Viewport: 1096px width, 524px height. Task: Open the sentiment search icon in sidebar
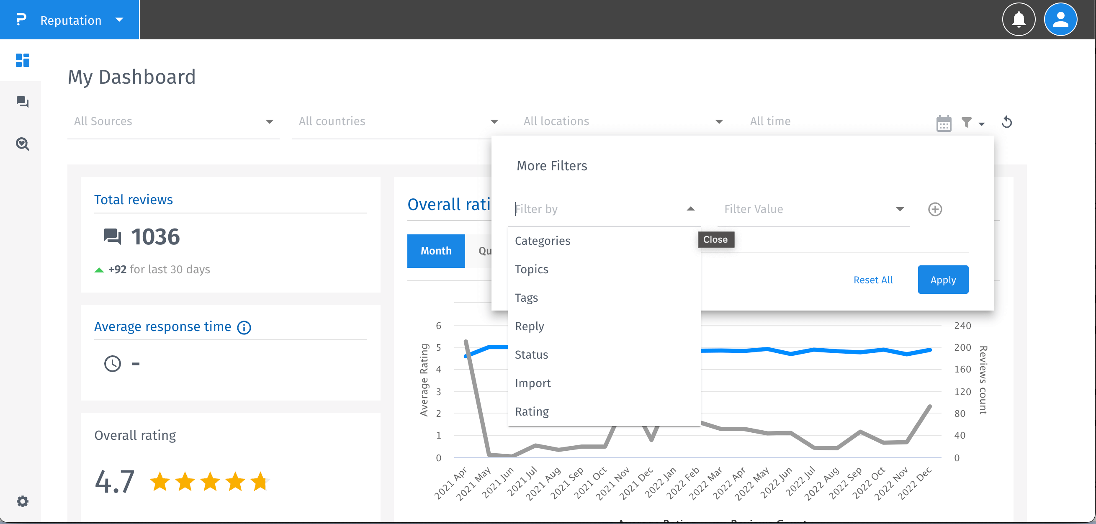[22, 144]
